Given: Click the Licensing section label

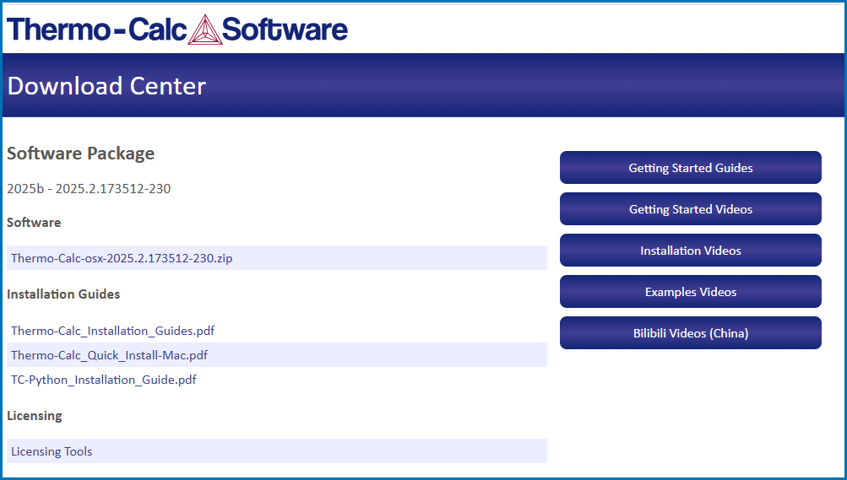Looking at the screenshot, I should [x=34, y=416].
